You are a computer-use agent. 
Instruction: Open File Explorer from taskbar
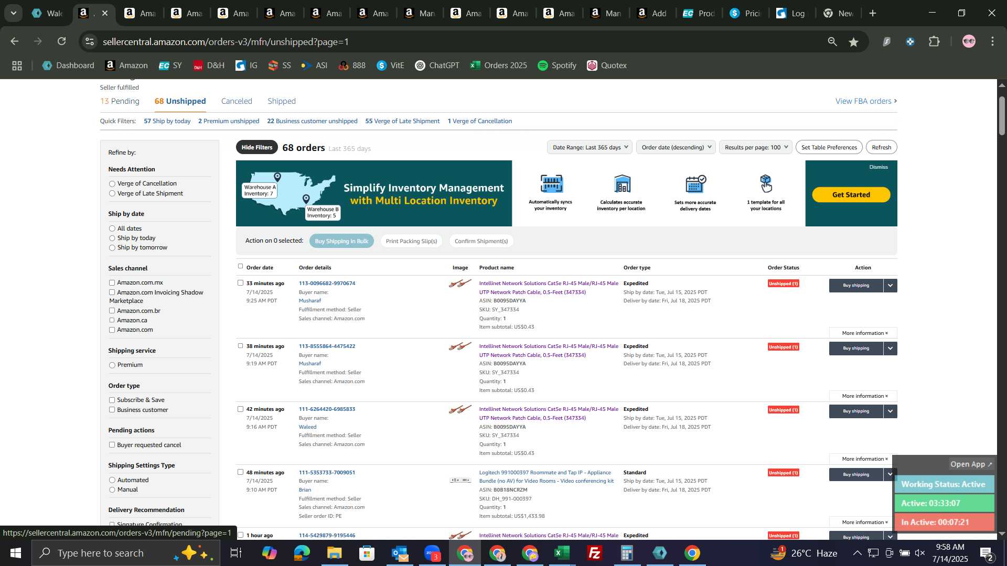334,553
